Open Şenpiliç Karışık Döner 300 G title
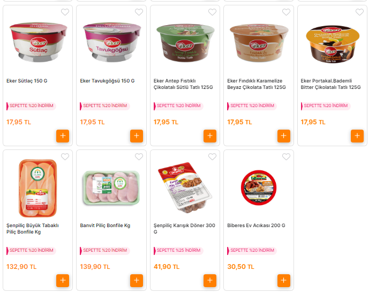This screenshot has width=376, height=293. coord(184,229)
